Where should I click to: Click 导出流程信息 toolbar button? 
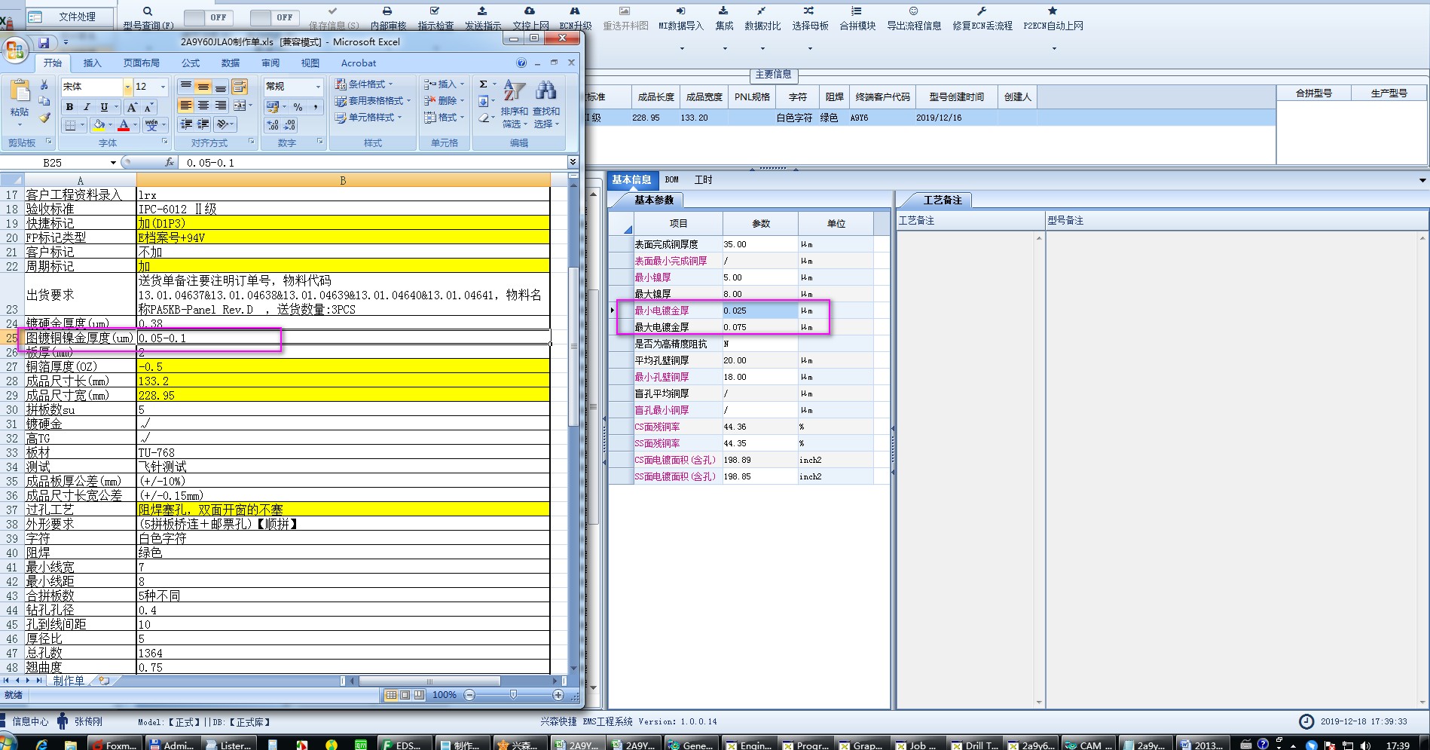(x=913, y=18)
